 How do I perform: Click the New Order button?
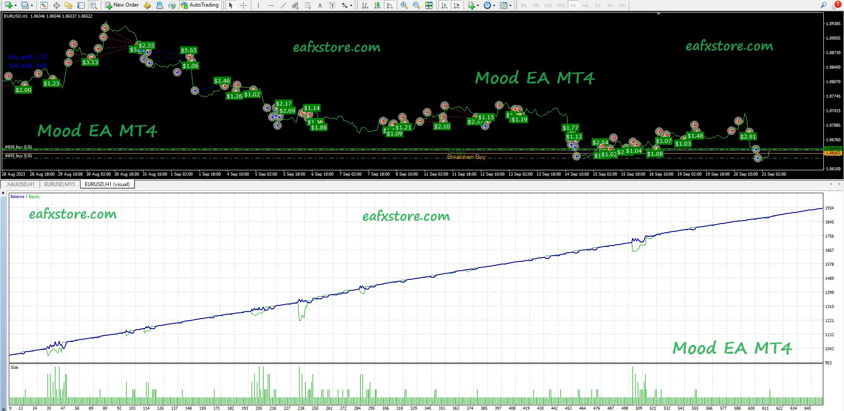[122, 5]
